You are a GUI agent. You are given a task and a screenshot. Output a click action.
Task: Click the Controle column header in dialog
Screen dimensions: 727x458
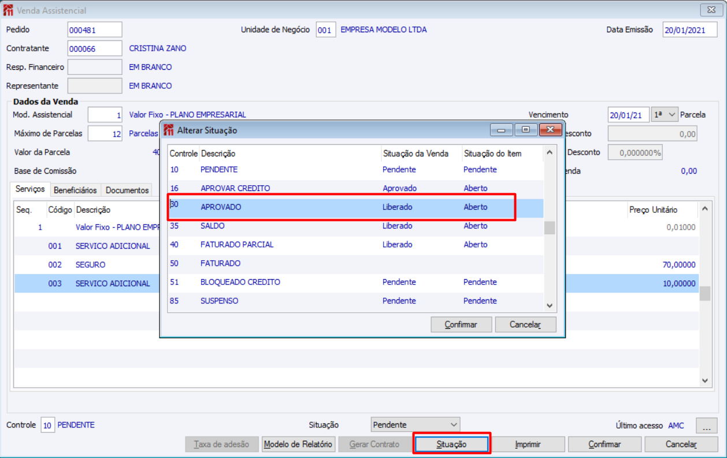(183, 153)
